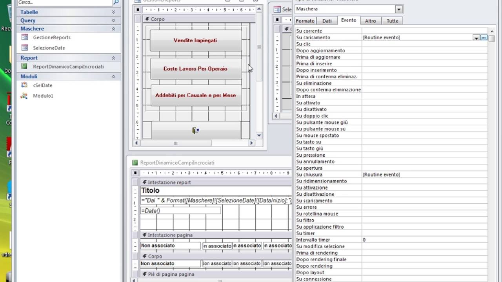The width and height of the screenshot is (502, 282).
Task: Select the Modulo1 module icon
Action: (x=24, y=96)
